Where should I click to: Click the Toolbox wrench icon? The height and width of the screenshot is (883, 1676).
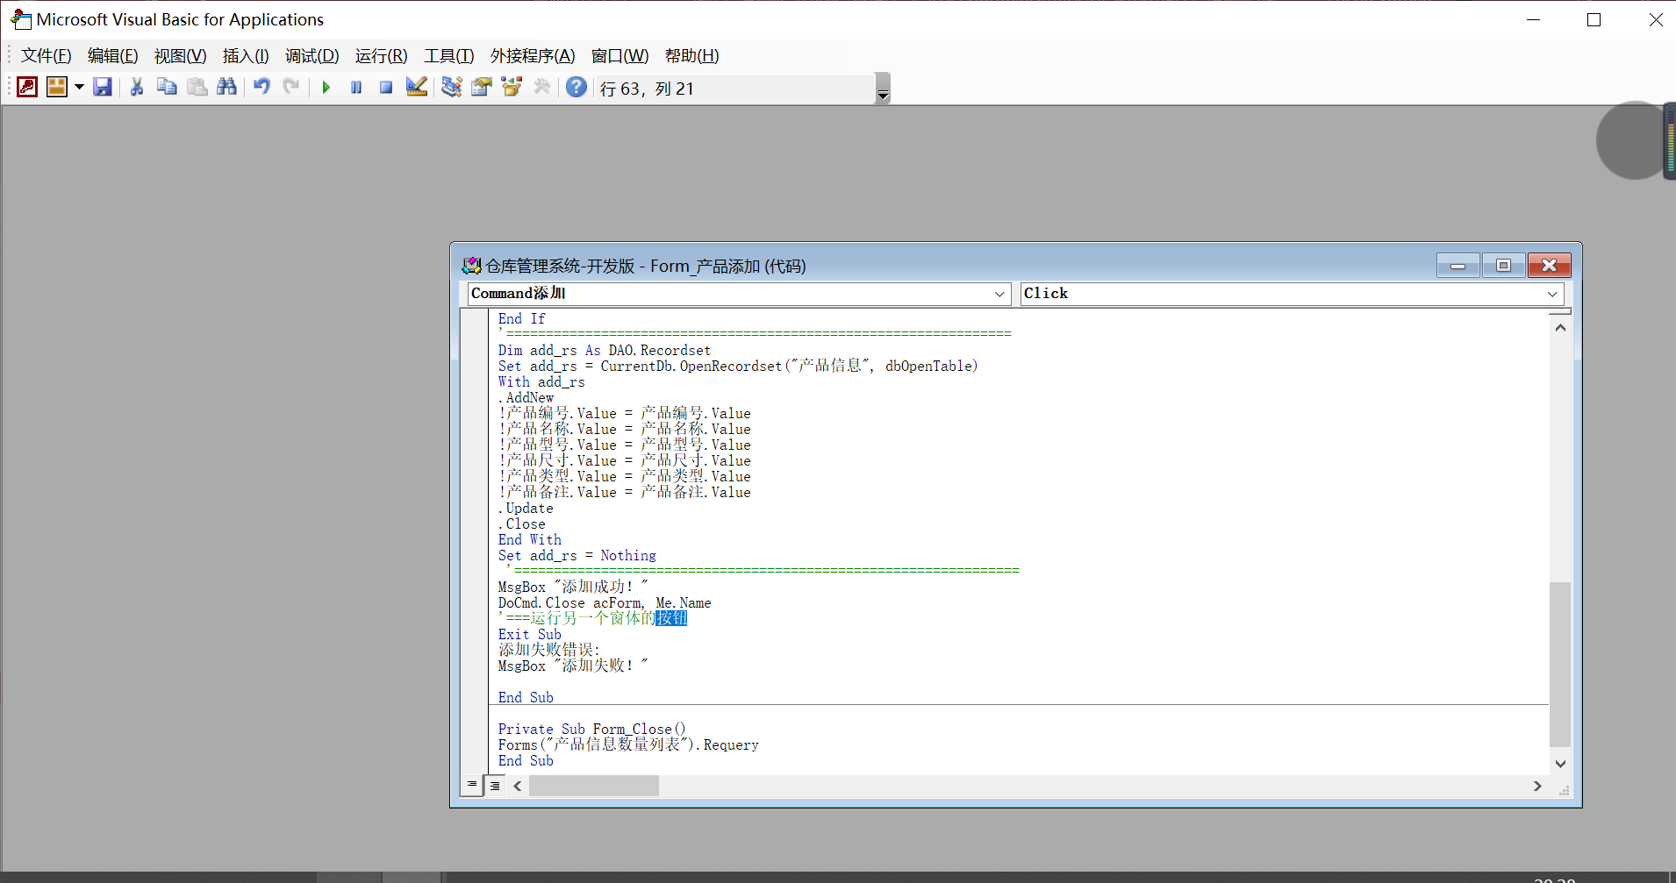click(x=542, y=87)
